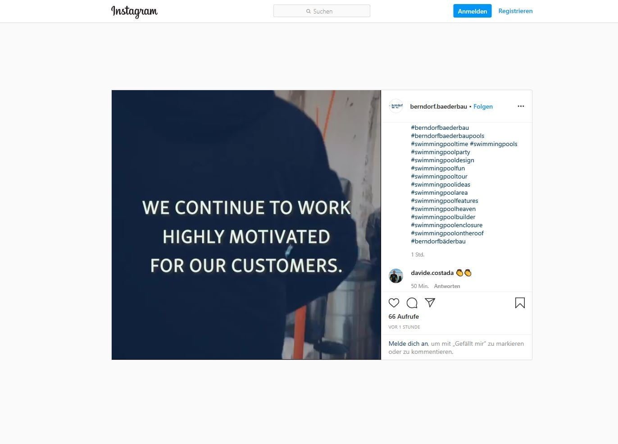Open the Registrieren sign-up link

click(515, 11)
